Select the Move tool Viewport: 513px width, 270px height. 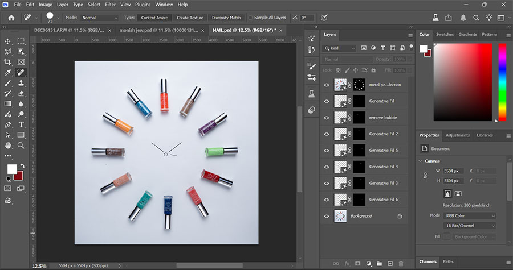(7, 41)
